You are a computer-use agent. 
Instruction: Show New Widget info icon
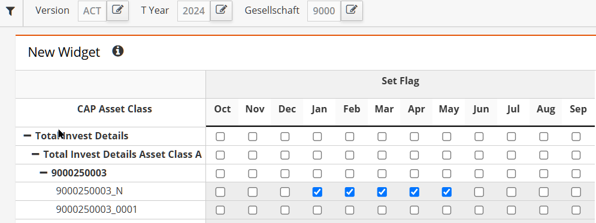click(x=118, y=51)
